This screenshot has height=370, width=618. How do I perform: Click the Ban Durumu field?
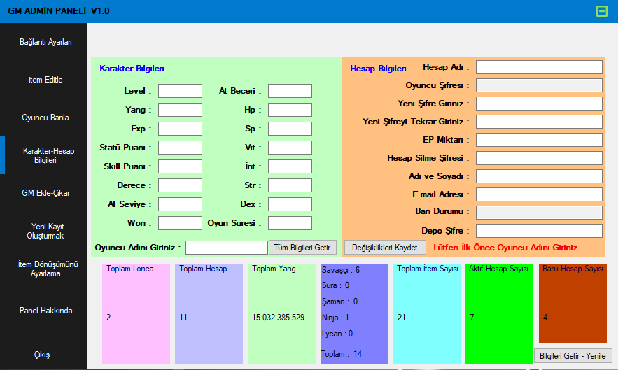coord(539,213)
